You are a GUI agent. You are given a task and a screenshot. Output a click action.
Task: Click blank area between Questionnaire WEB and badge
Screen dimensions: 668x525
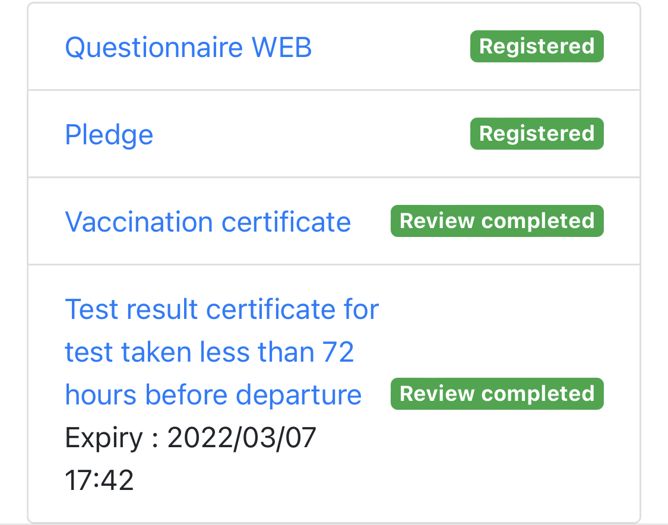coord(389,47)
